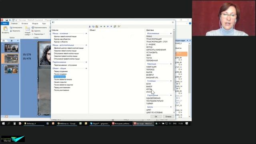256x144 pixels.
Task: Click the blue help icon on the ribbon
Action: (x=190, y=24)
